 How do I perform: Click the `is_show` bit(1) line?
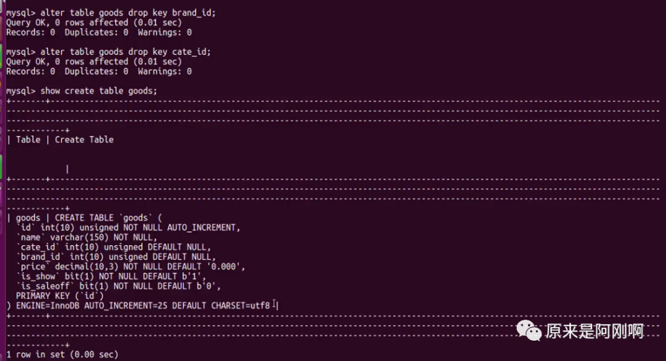coord(111,276)
